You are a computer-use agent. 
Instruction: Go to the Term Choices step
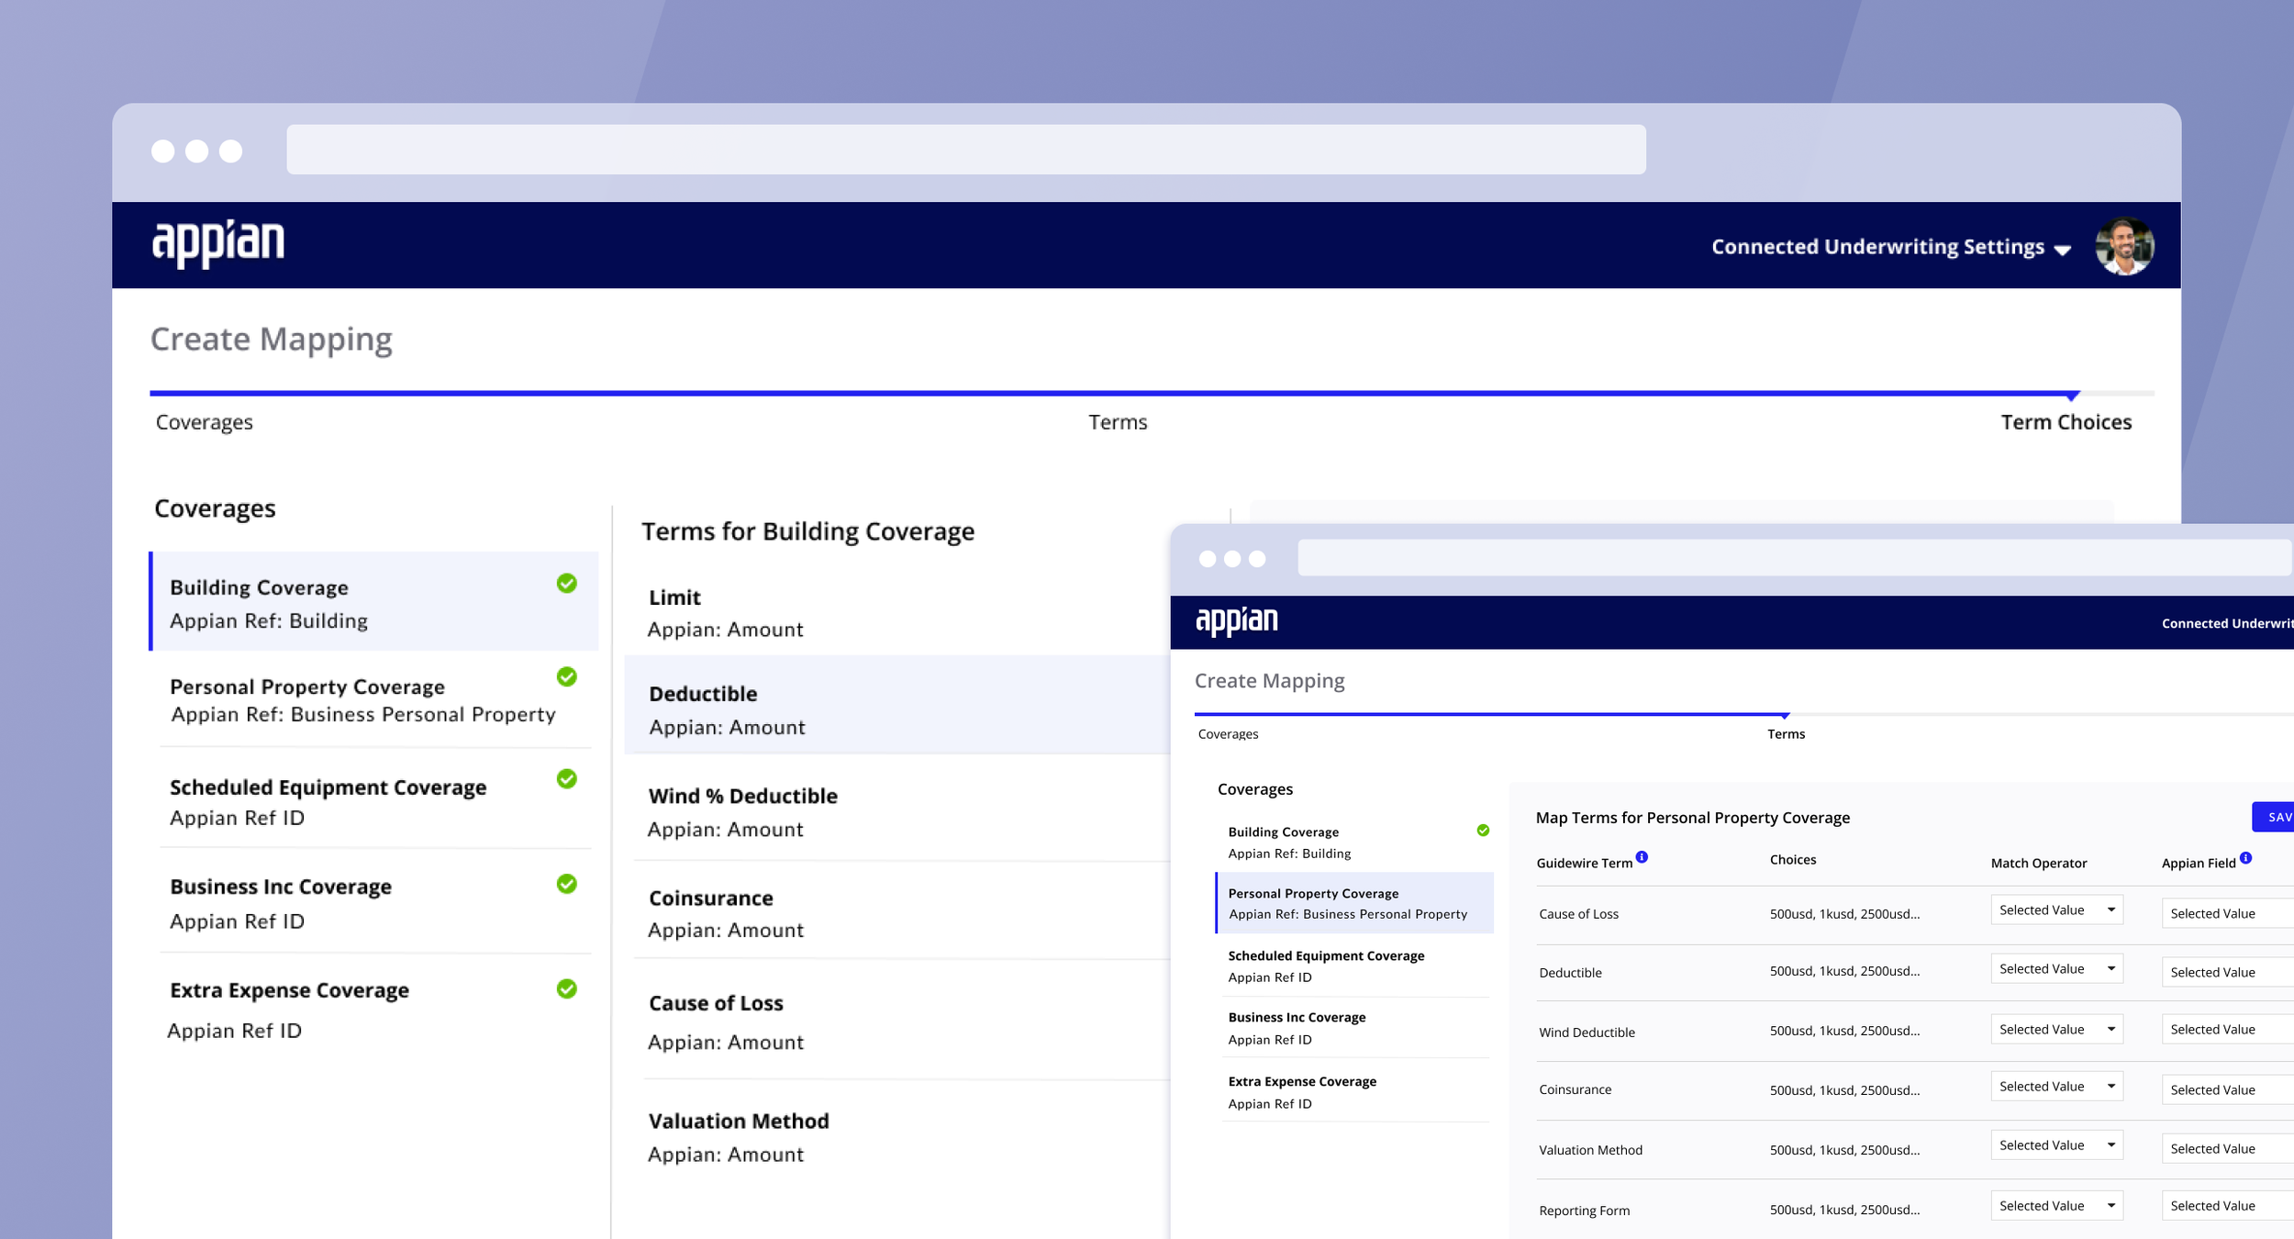pos(2066,422)
